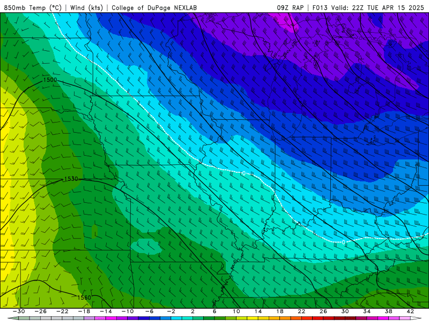429x321 pixels.
Task: Click the 38 temperature scale label
Action: tap(388, 311)
